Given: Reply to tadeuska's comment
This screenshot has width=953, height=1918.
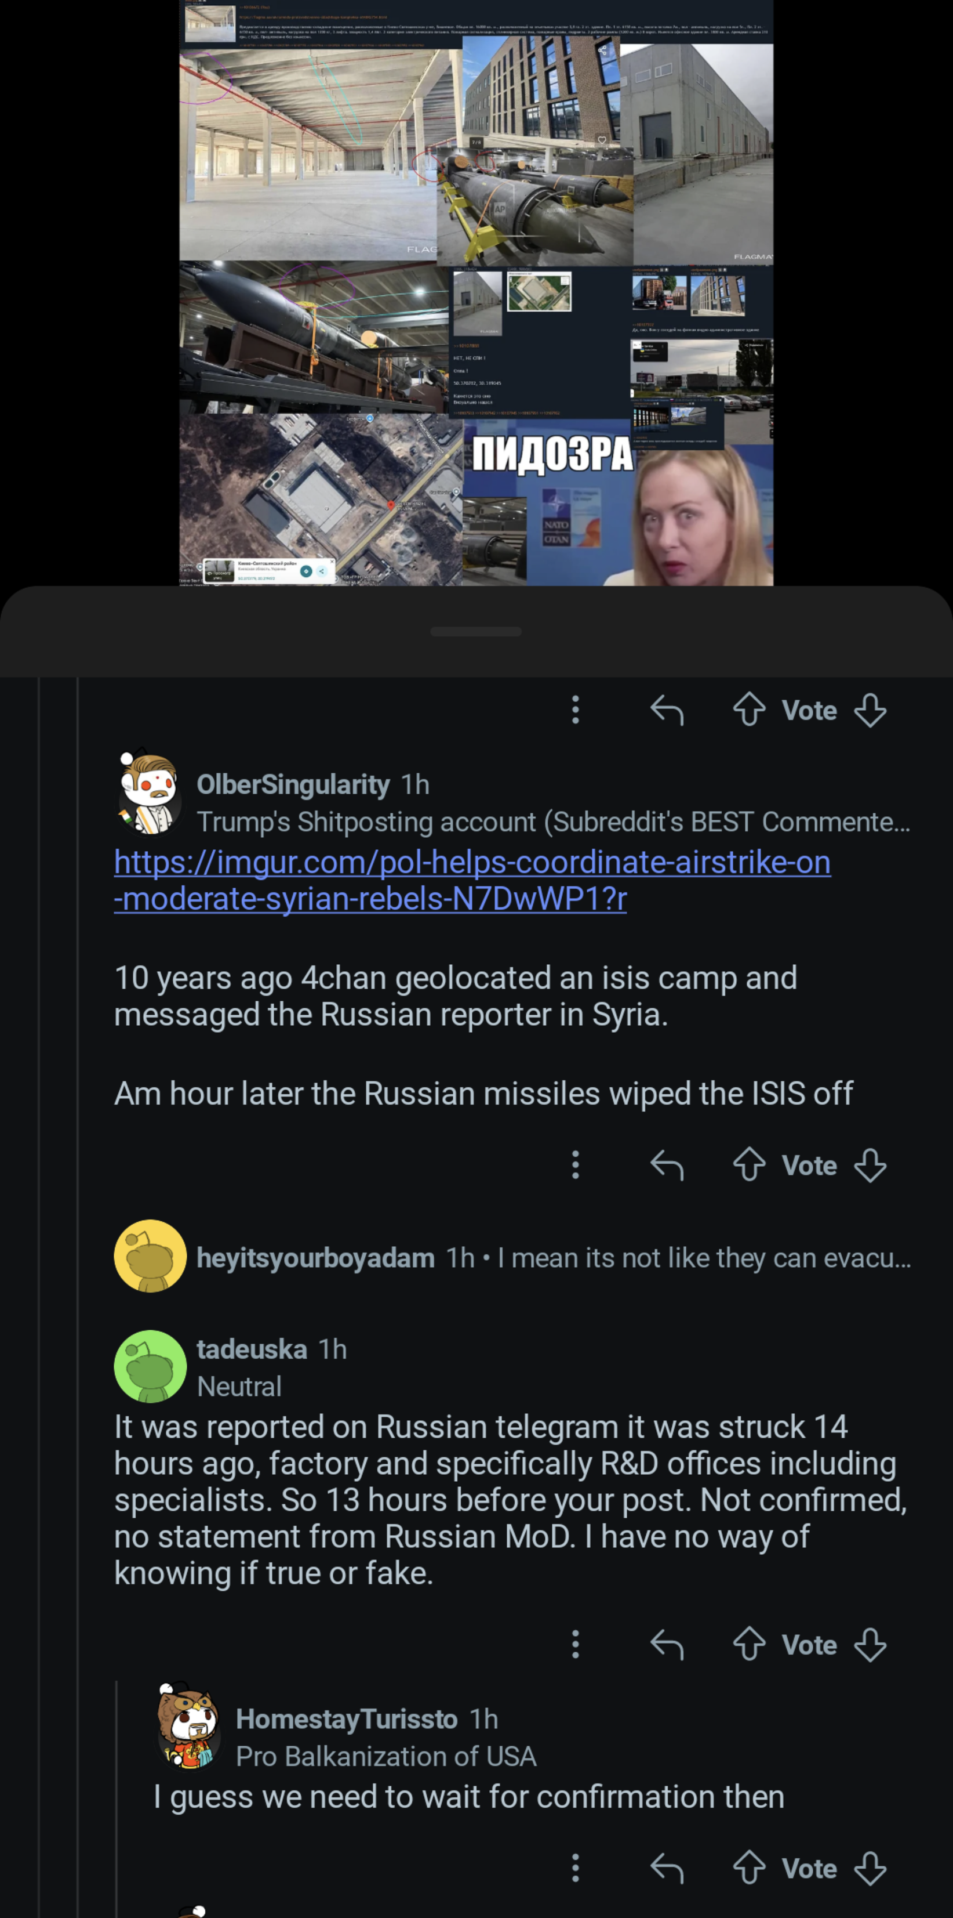Looking at the screenshot, I should 667,1645.
